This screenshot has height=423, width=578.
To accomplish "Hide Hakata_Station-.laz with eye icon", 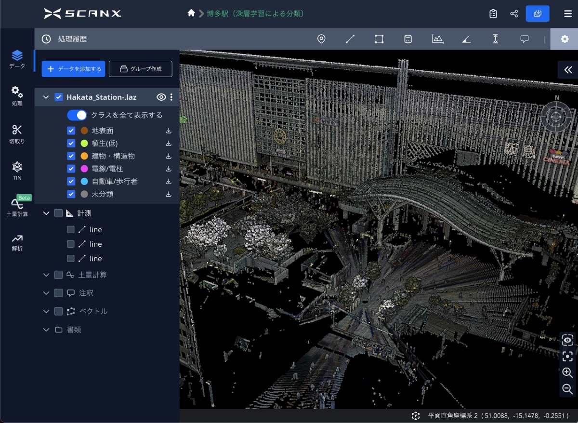I will click(x=161, y=97).
